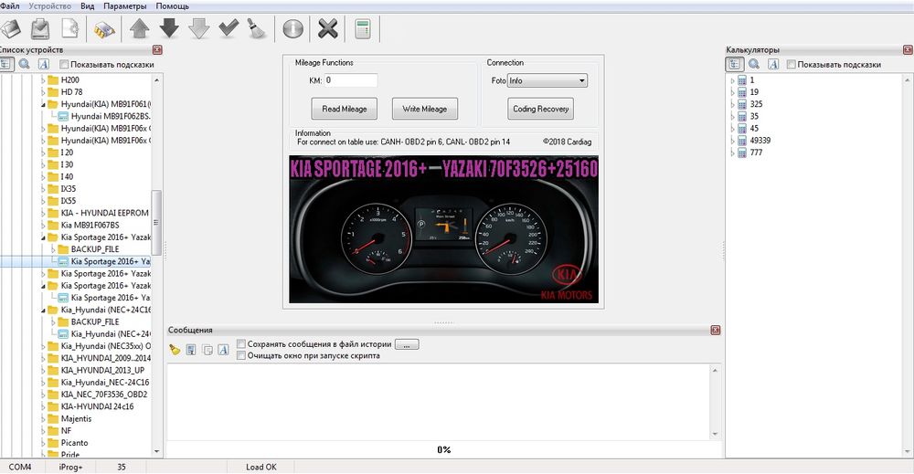Expand the I20 folder
914x474 pixels.
[x=43, y=153]
